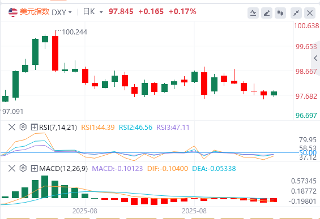The image size is (320, 219).
Task: Expand the MACD panel plus icon
Action: pos(34,168)
